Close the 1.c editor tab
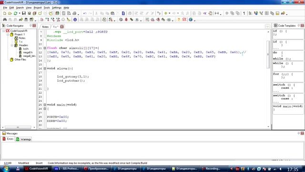The height and width of the screenshot is (172, 305). (62, 27)
